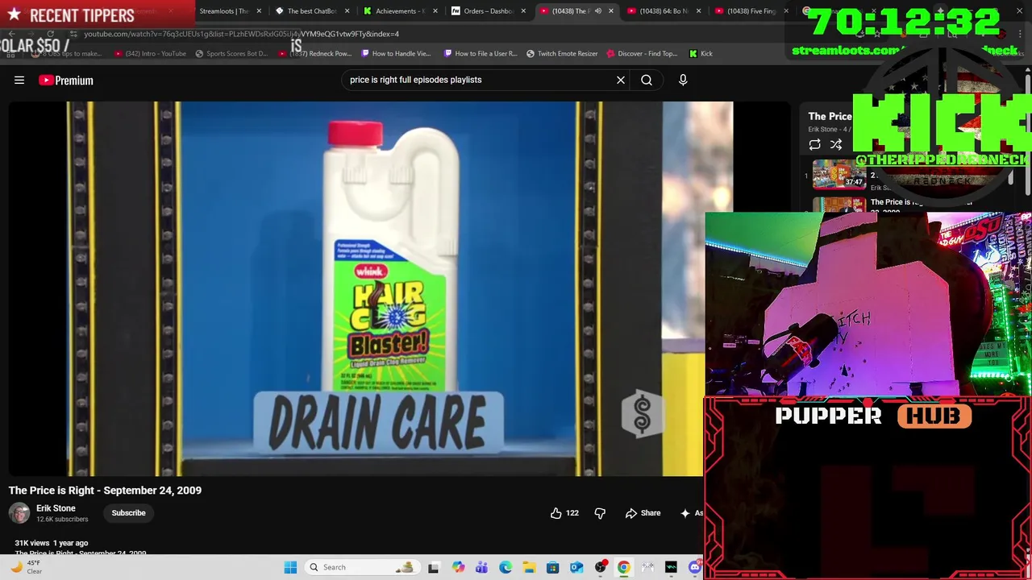Close The best ChatBot tab
This screenshot has width=1032, height=580.
pyautogui.click(x=347, y=11)
